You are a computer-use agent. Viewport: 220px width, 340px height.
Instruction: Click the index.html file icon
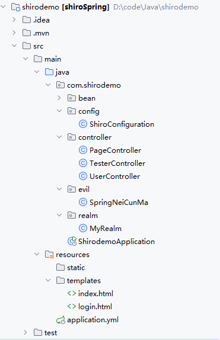[71, 293]
